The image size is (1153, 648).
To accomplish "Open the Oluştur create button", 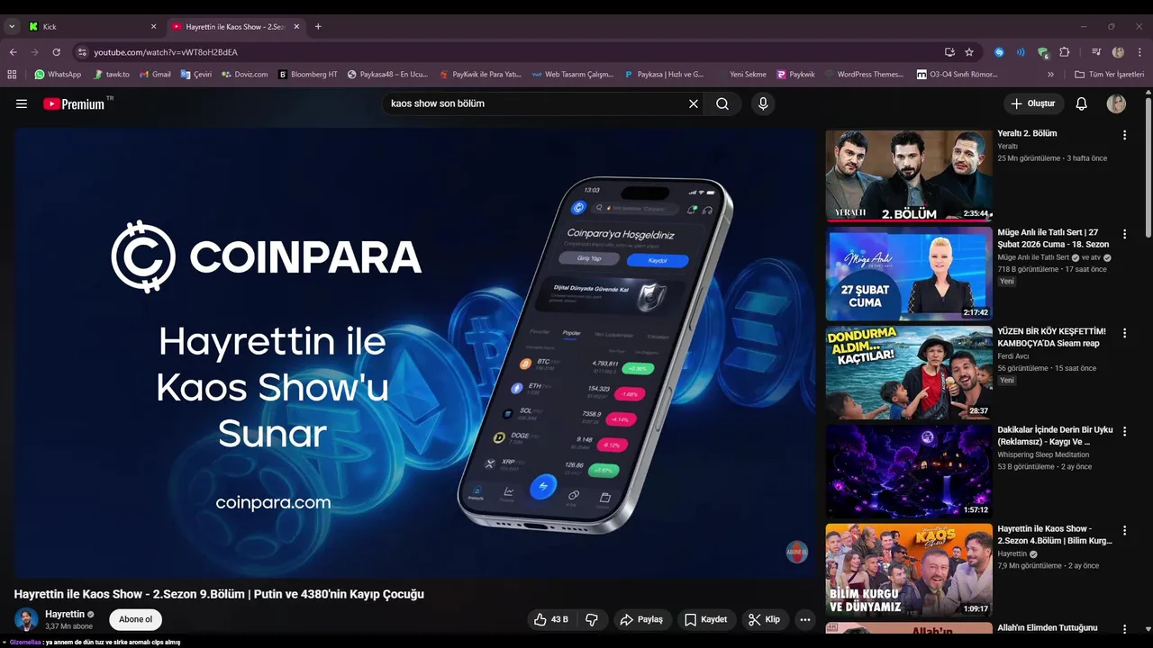I will tap(1033, 103).
